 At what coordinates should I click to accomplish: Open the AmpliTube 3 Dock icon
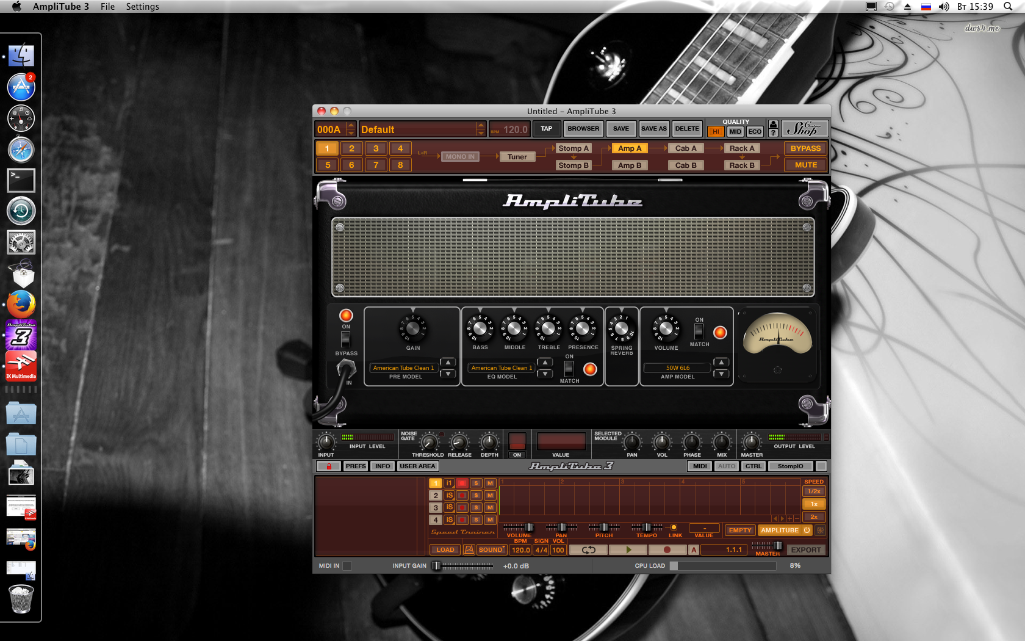[x=21, y=335]
